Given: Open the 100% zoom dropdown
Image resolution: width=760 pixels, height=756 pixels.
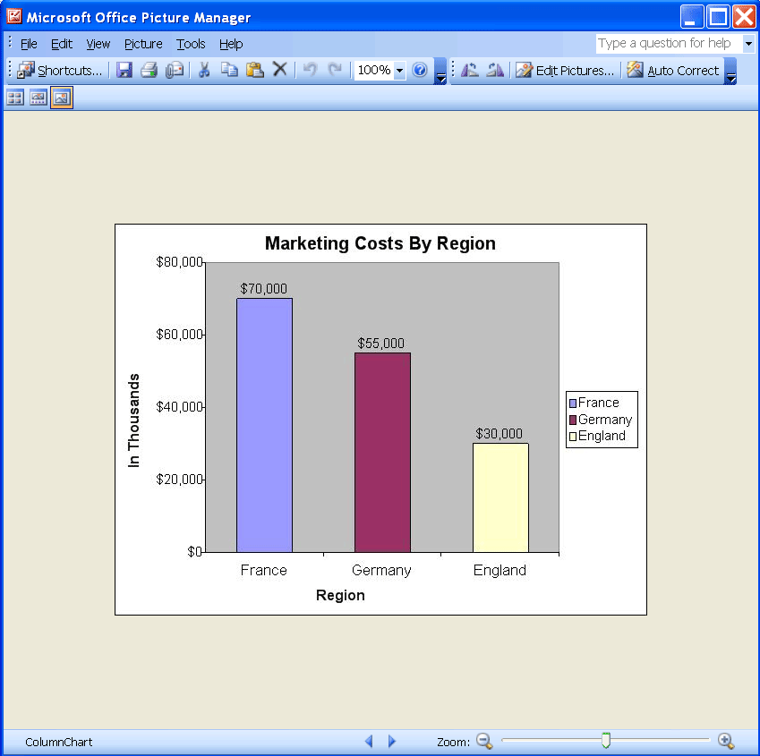Looking at the screenshot, I should (399, 70).
